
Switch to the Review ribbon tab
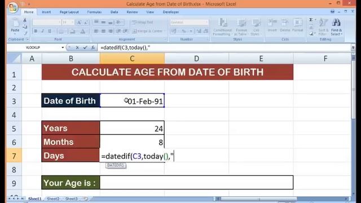(x=132, y=12)
